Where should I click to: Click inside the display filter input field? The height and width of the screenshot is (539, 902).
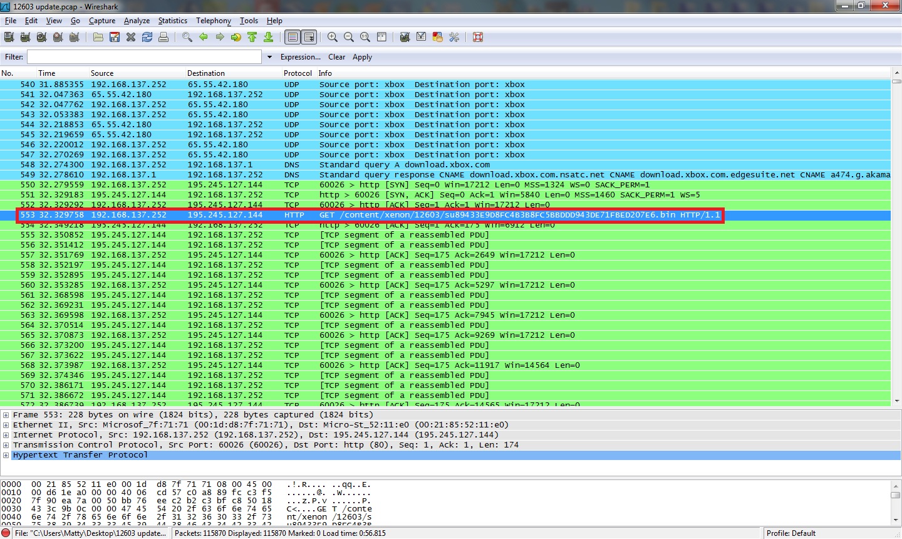[143, 57]
